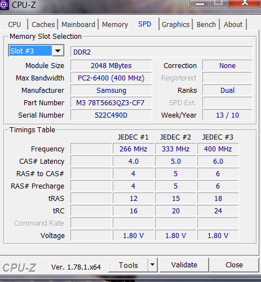The width and height of the screenshot is (261, 282).
Task: Click the PC2-6400 (400 MHz) bandwidth value
Action: 111,78
